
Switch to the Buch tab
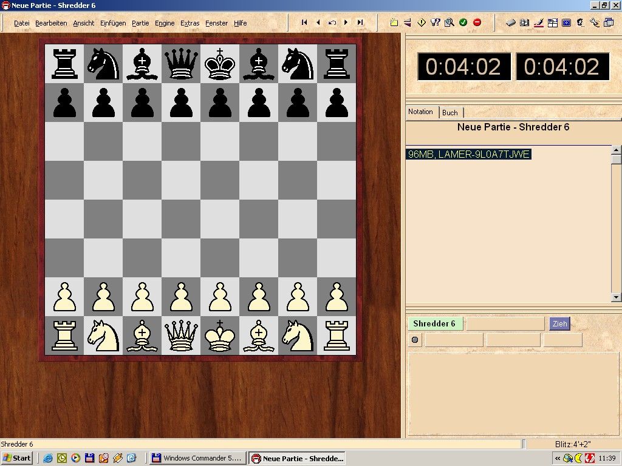(x=450, y=112)
